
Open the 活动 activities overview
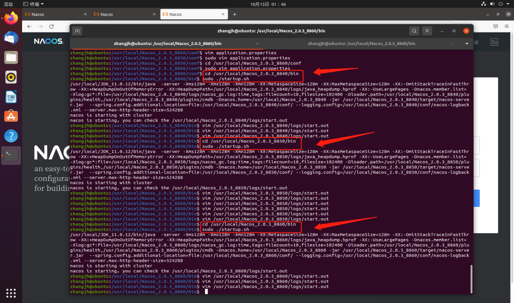pyautogui.click(x=8, y=4)
